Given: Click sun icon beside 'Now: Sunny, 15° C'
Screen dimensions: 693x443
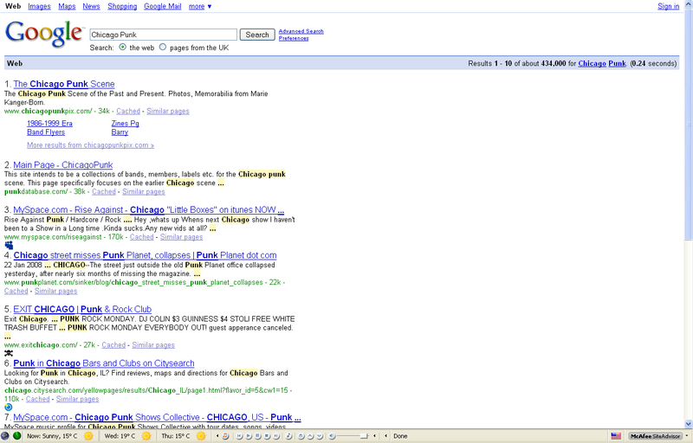Looking at the screenshot, I should point(88,436).
